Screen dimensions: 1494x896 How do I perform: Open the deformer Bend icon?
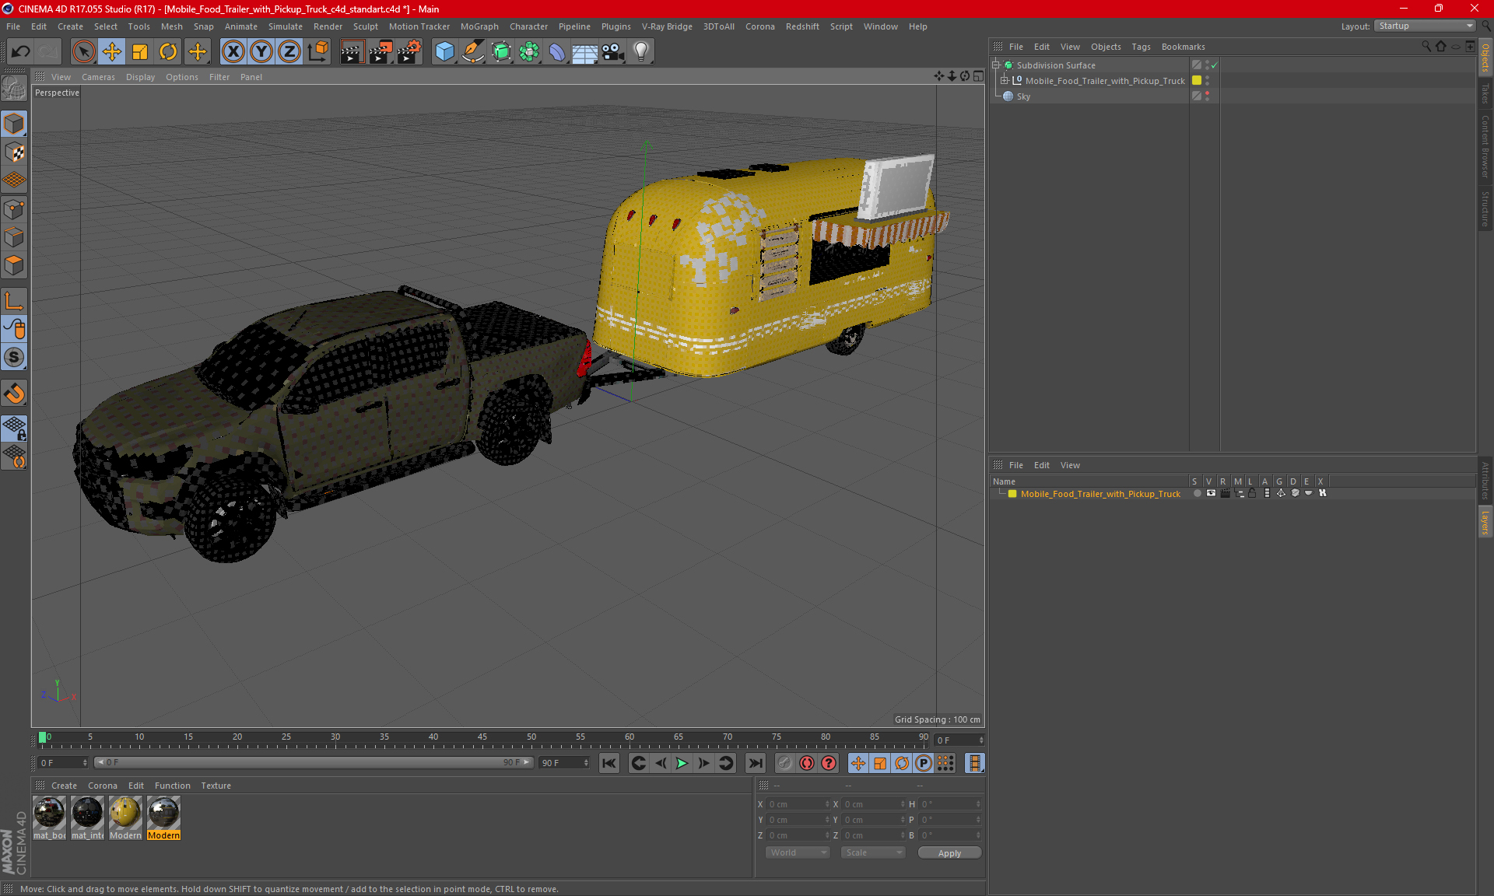point(557,52)
